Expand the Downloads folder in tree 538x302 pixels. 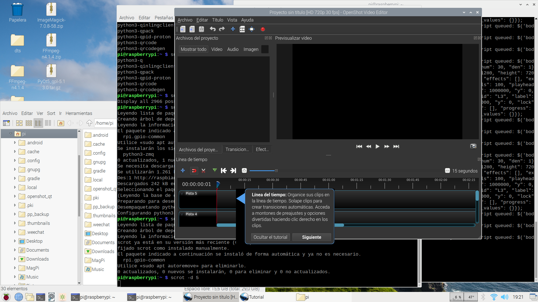point(15,259)
